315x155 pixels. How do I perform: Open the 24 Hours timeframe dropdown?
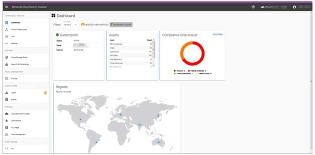[70, 25]
